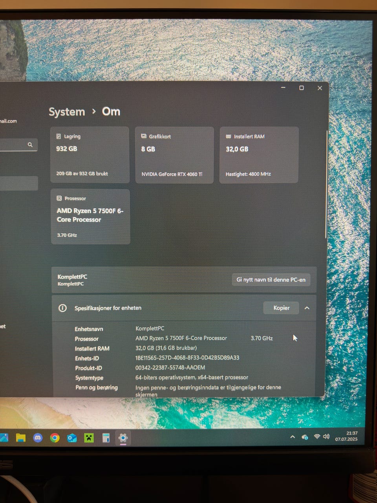Open Google Chrome in the taskbar
377x503 pixels.
(x=55, y=438)
